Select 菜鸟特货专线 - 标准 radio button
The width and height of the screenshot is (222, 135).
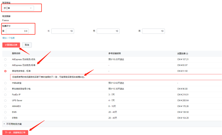5,71
